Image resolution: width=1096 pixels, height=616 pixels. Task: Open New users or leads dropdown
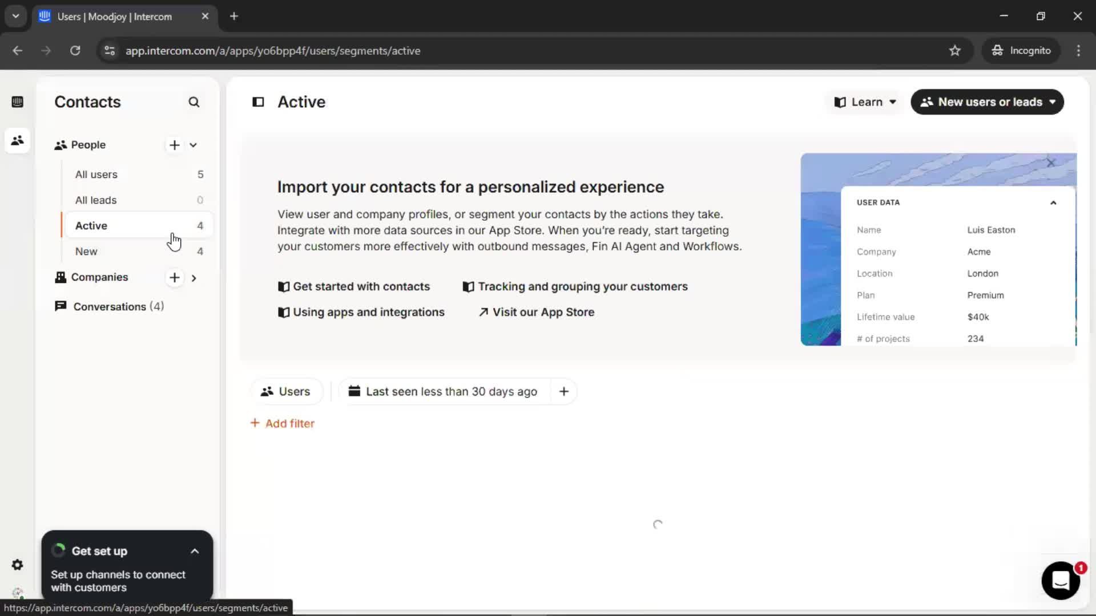987,102
